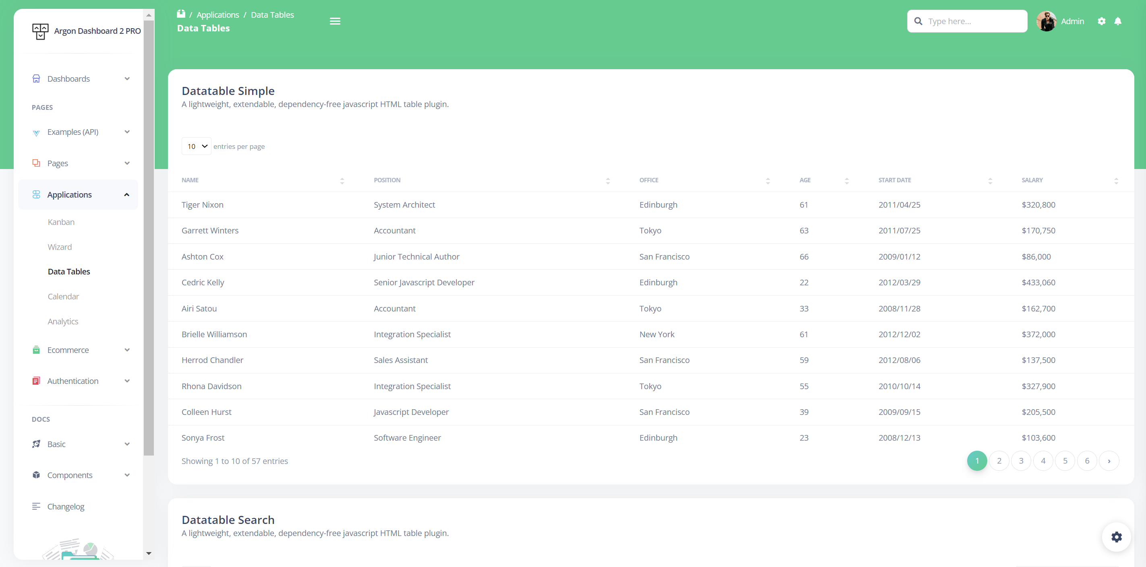Image resolution: width=1146 pixels, height=567 pixels.
Task: Open floating configurator gear button
Action: pyautogui.click(x=1116, y=537)
